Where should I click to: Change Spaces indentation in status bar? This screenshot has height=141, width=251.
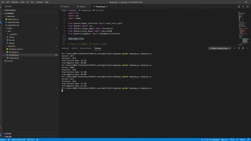click(224, 139)
